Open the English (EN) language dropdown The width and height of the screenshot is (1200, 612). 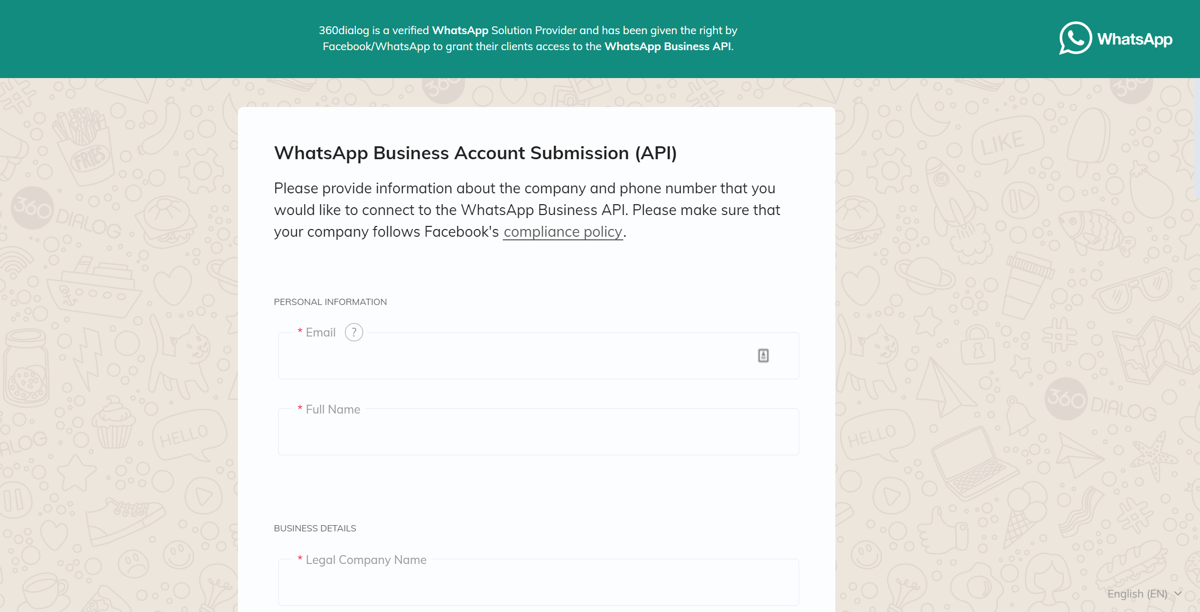point(1144,593)
